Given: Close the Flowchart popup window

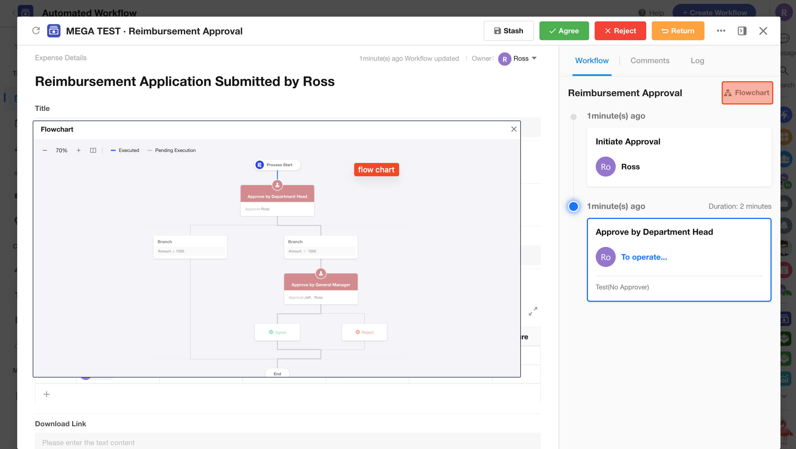Looking at the screenshot, I should (x=514, y=129).
